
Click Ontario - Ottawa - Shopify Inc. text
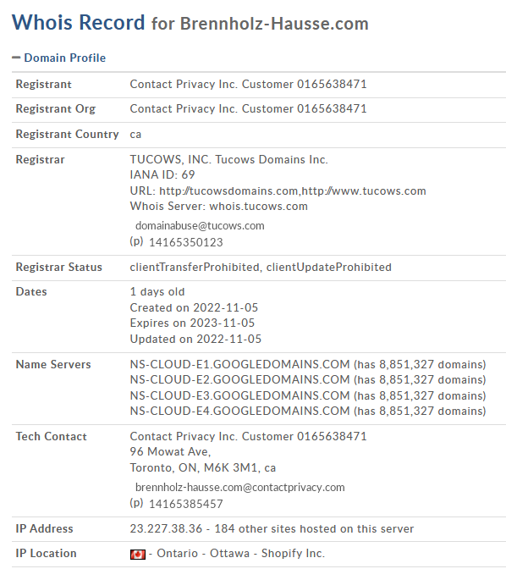(241, 554)
